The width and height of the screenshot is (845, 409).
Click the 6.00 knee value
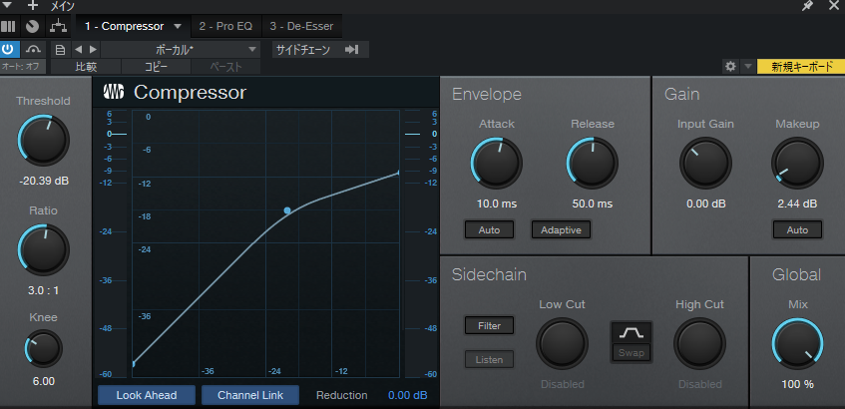click(x=44, y=381)
